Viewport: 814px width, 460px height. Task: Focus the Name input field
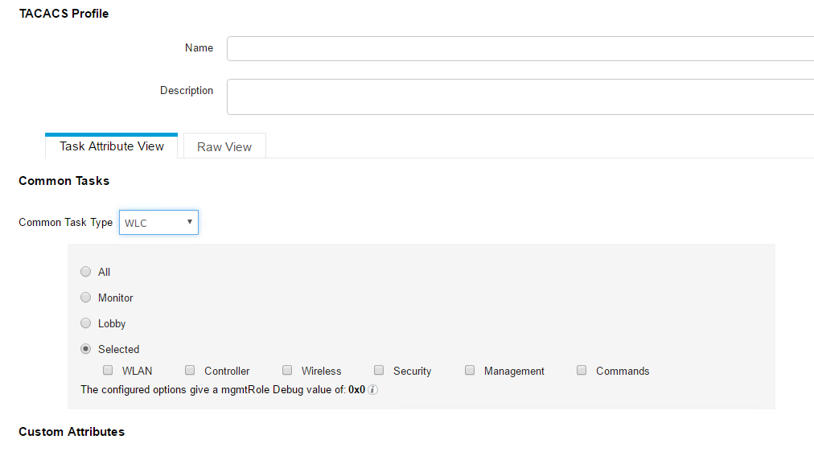[520, 48]
